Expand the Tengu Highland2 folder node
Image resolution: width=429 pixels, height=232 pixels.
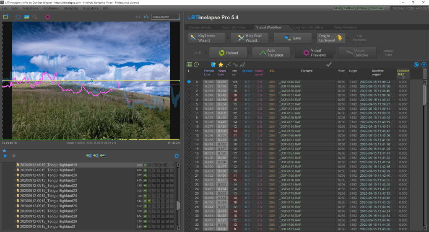pos(14,170)
